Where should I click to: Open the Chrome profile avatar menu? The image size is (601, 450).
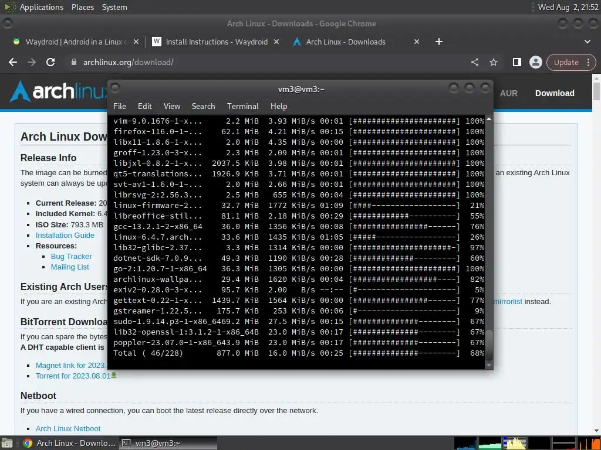pyautogui.click(x=535, y=62)
